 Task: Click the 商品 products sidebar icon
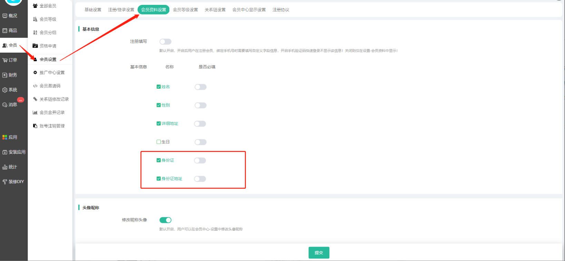coord(5,31)
